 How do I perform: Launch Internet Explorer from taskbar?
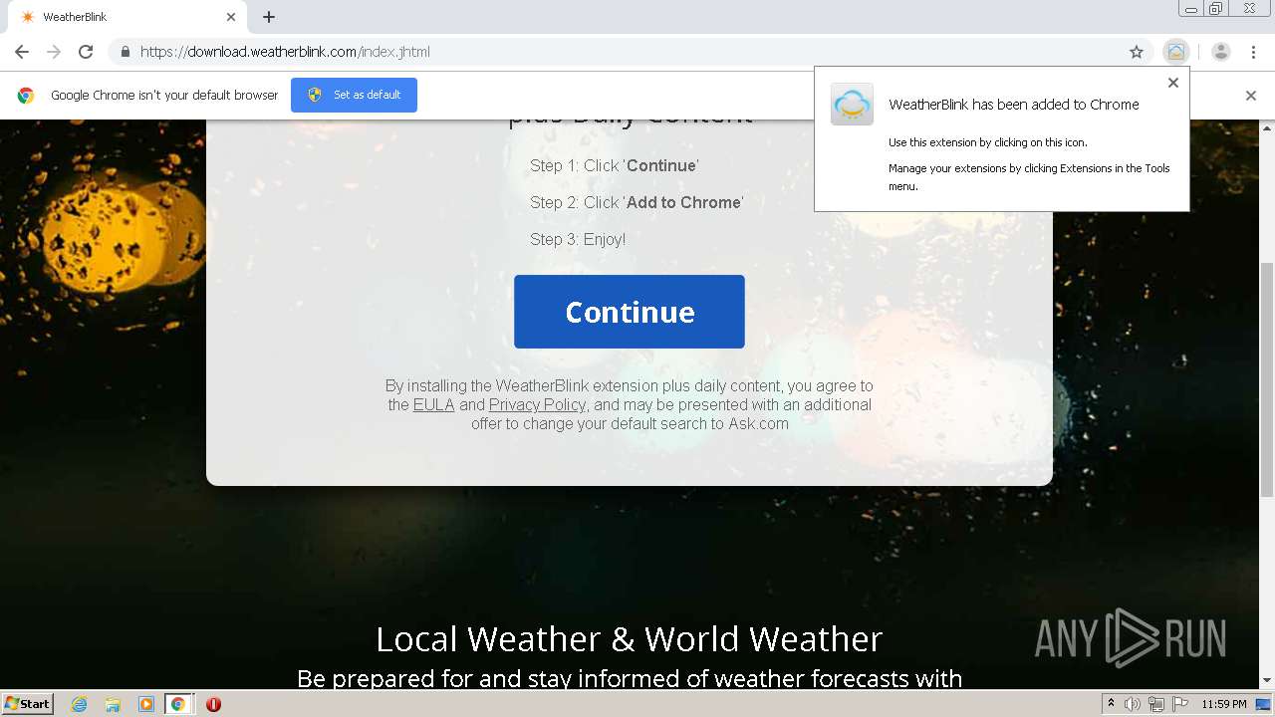click(79, 704)
